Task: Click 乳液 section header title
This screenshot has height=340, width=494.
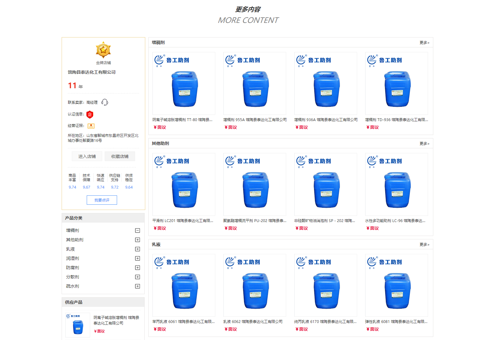Action: pyautogui.click(x=156, y=244)
